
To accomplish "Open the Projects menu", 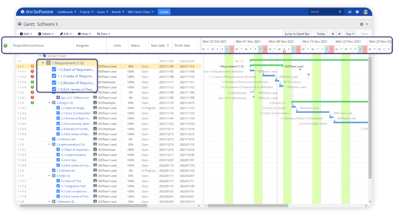I will (x=86, y=12).
